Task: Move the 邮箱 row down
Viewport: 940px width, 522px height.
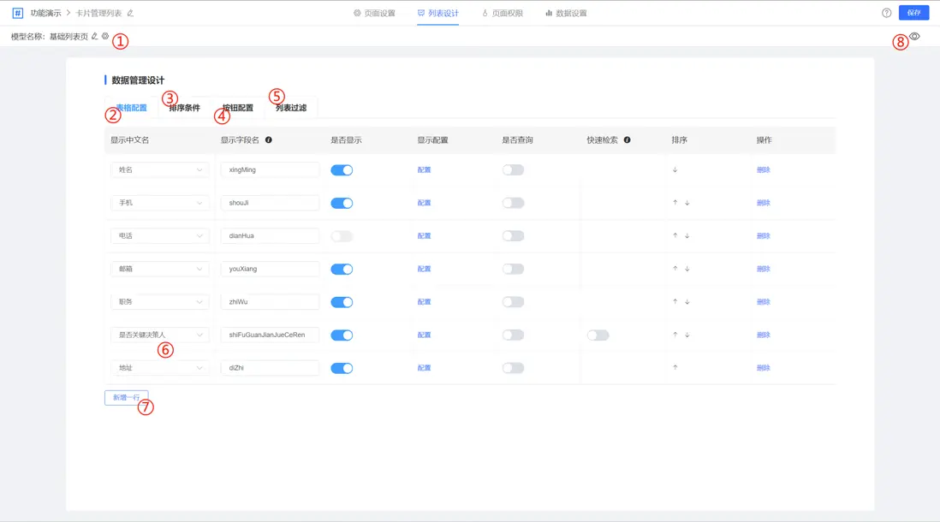Action: click(687, 269)
